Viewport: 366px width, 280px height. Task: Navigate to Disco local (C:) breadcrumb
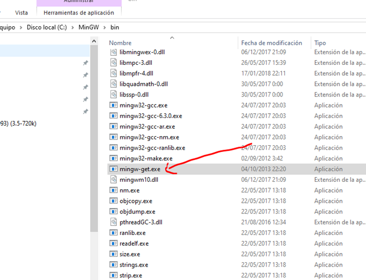click(48, 27)
